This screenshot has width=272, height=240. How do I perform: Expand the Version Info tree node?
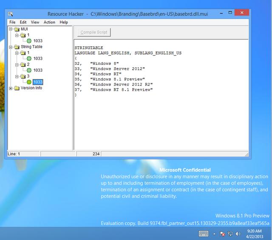pyautogui.click(x=11, y=88)
